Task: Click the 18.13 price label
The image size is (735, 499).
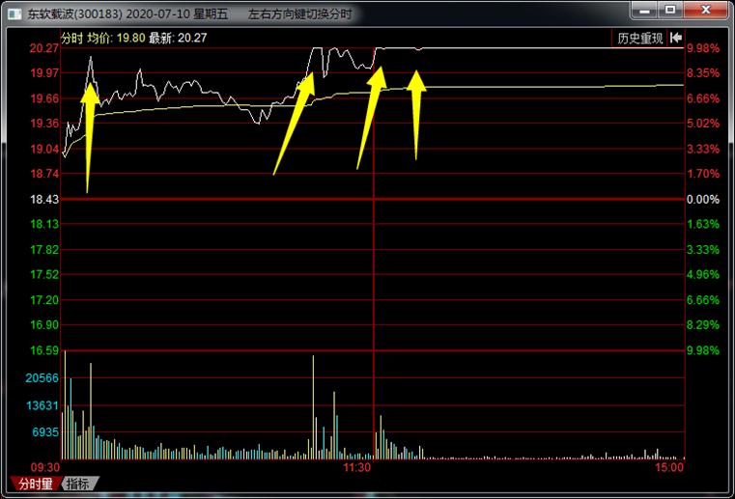Action: pyautogui.click(x=44, y=225)
